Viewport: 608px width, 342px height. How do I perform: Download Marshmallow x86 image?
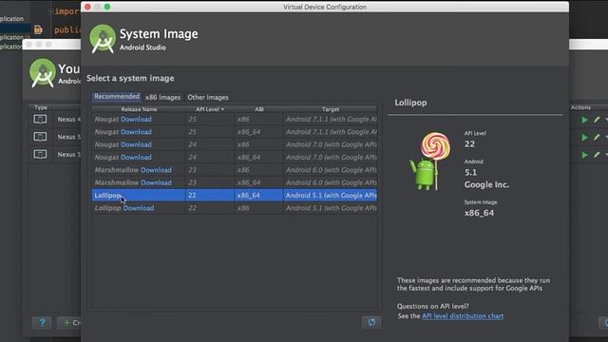pyautogui.click(x=156, y=170)
